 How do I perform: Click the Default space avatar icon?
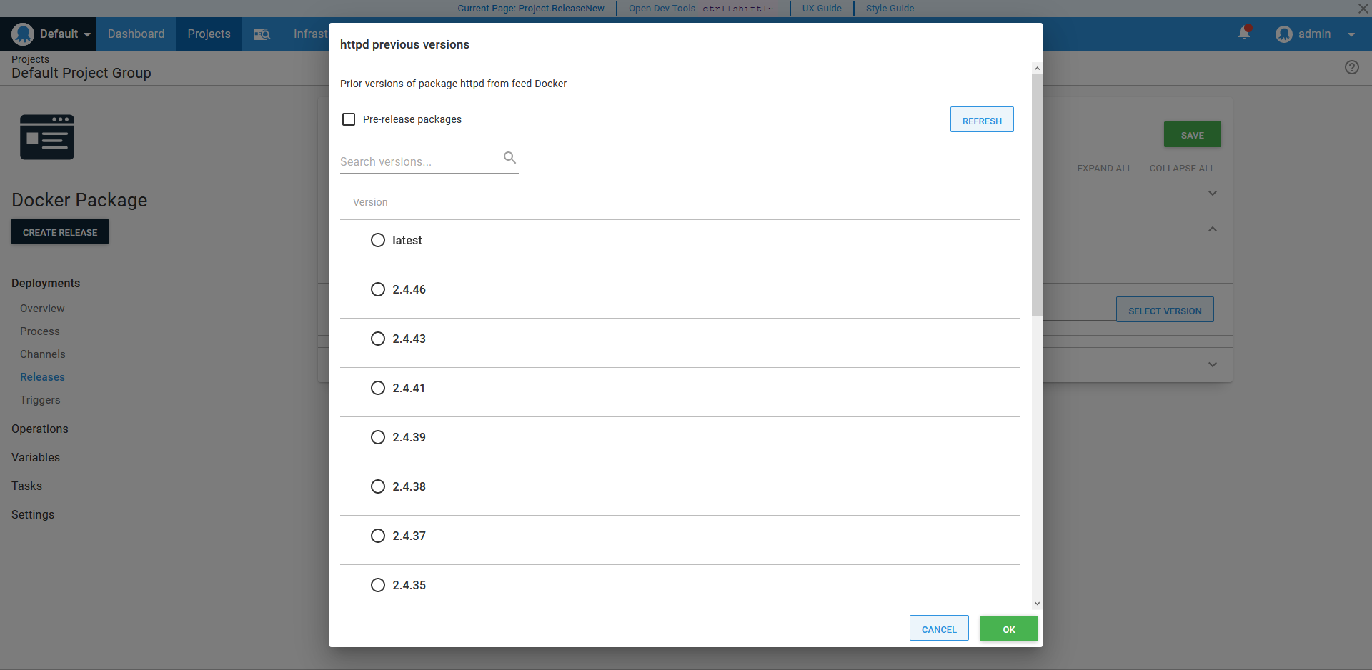click(23, 34)
